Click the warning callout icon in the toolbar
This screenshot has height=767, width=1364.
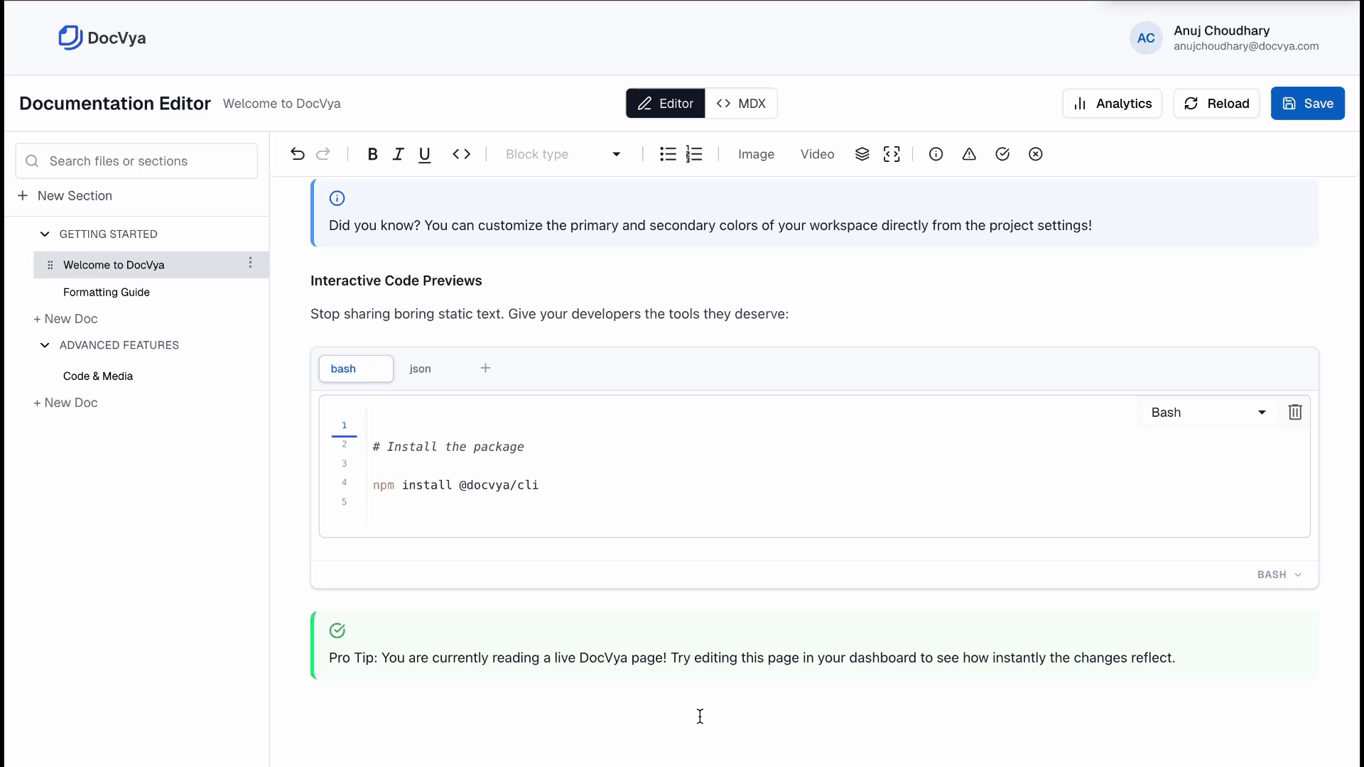coord(969,154)
